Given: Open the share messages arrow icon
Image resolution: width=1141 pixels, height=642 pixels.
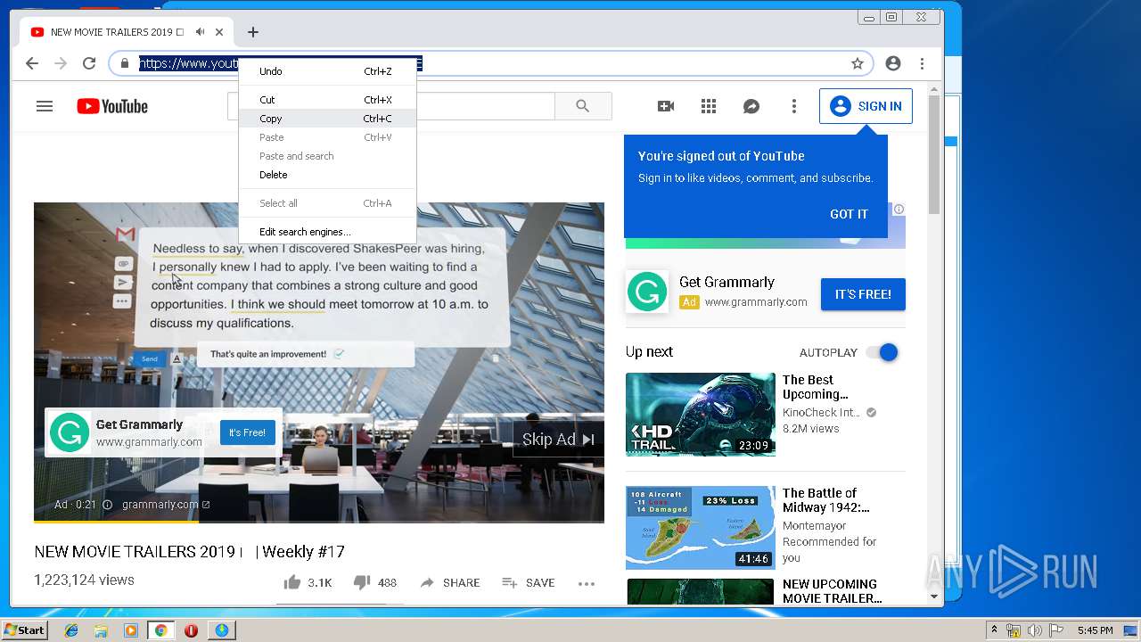Looking at the screenshot, I should 751,106.
